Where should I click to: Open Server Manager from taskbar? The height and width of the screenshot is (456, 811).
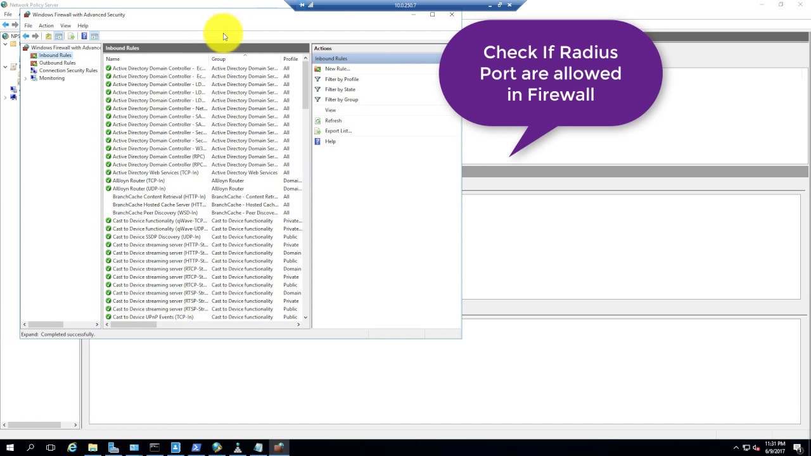113,447
